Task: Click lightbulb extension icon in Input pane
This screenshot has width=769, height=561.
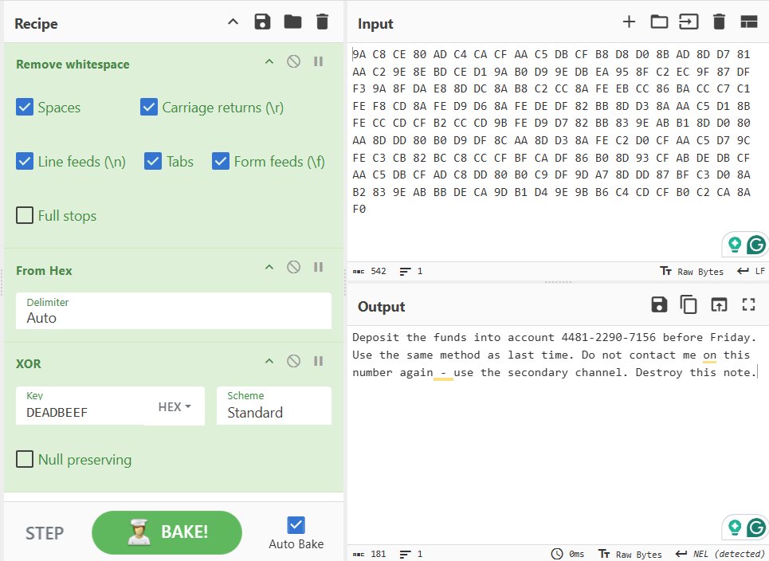Action: pyautogui.click(x=735, y=244)
